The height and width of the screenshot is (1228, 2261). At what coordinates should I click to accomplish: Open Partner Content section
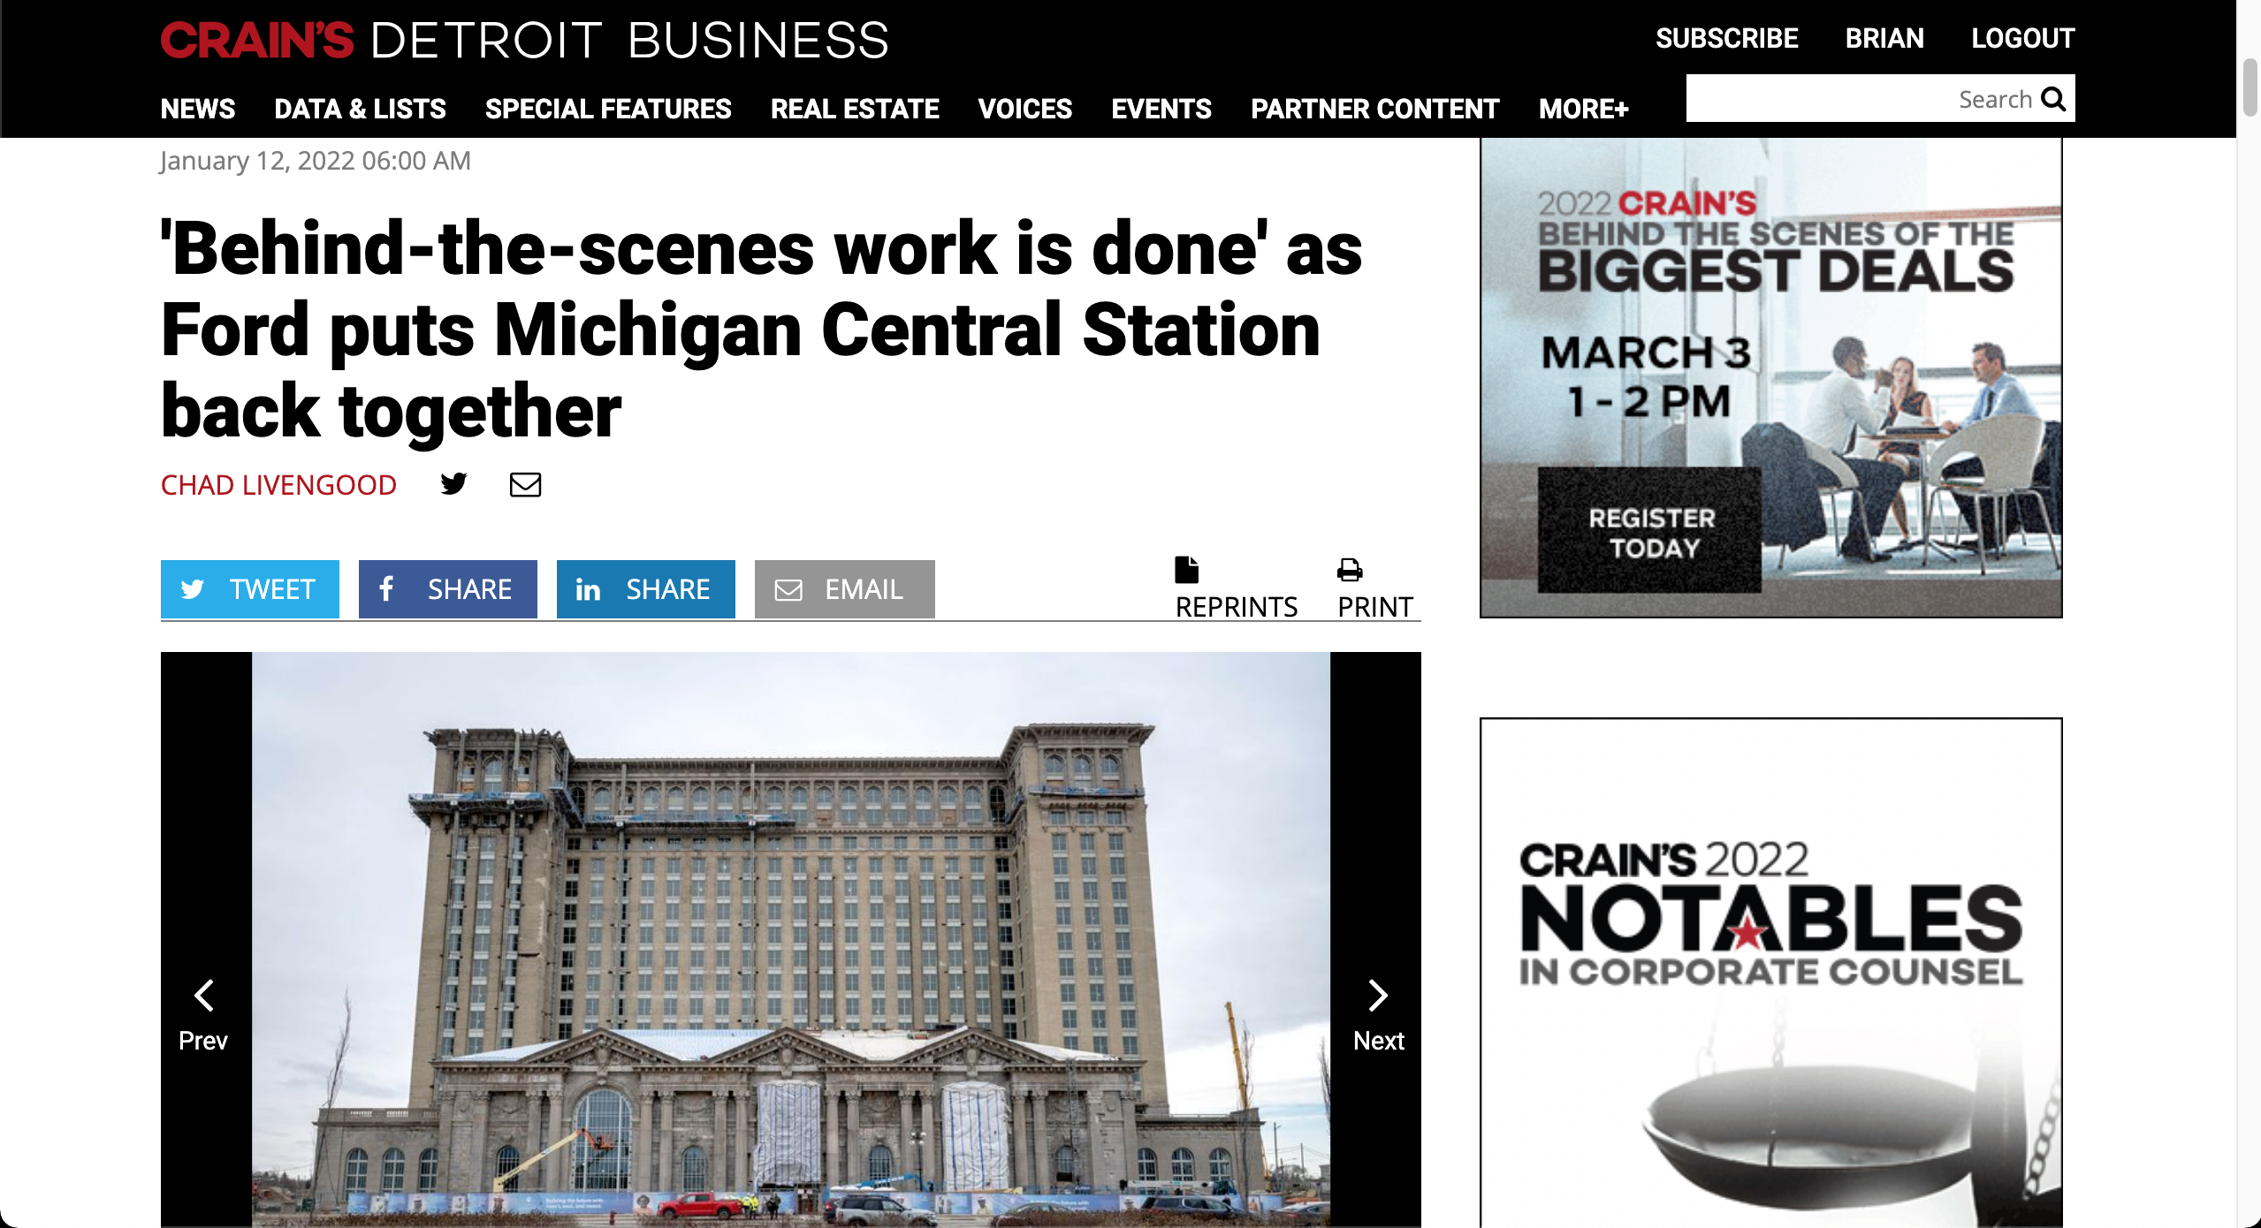1375,109
